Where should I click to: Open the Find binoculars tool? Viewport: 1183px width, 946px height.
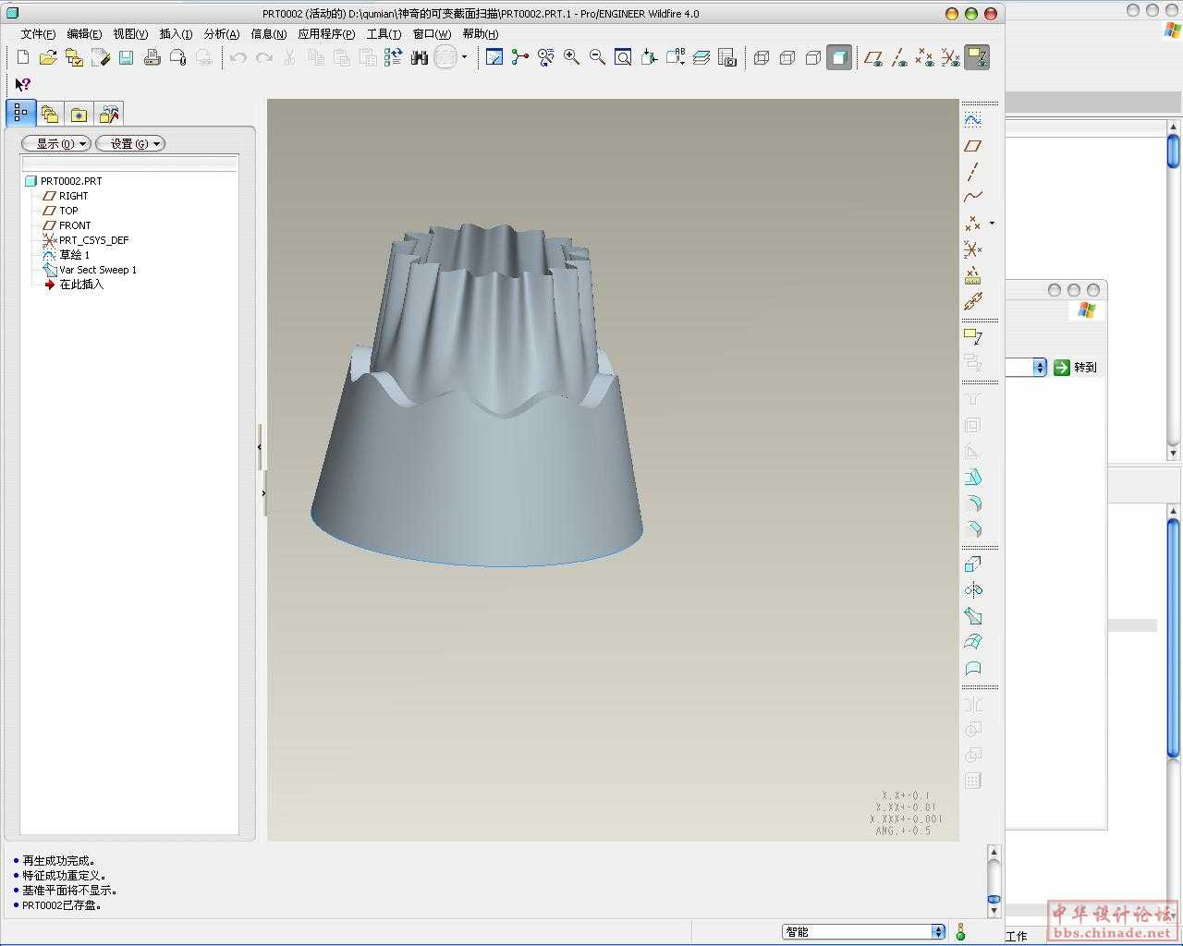[x=420, y=57]
